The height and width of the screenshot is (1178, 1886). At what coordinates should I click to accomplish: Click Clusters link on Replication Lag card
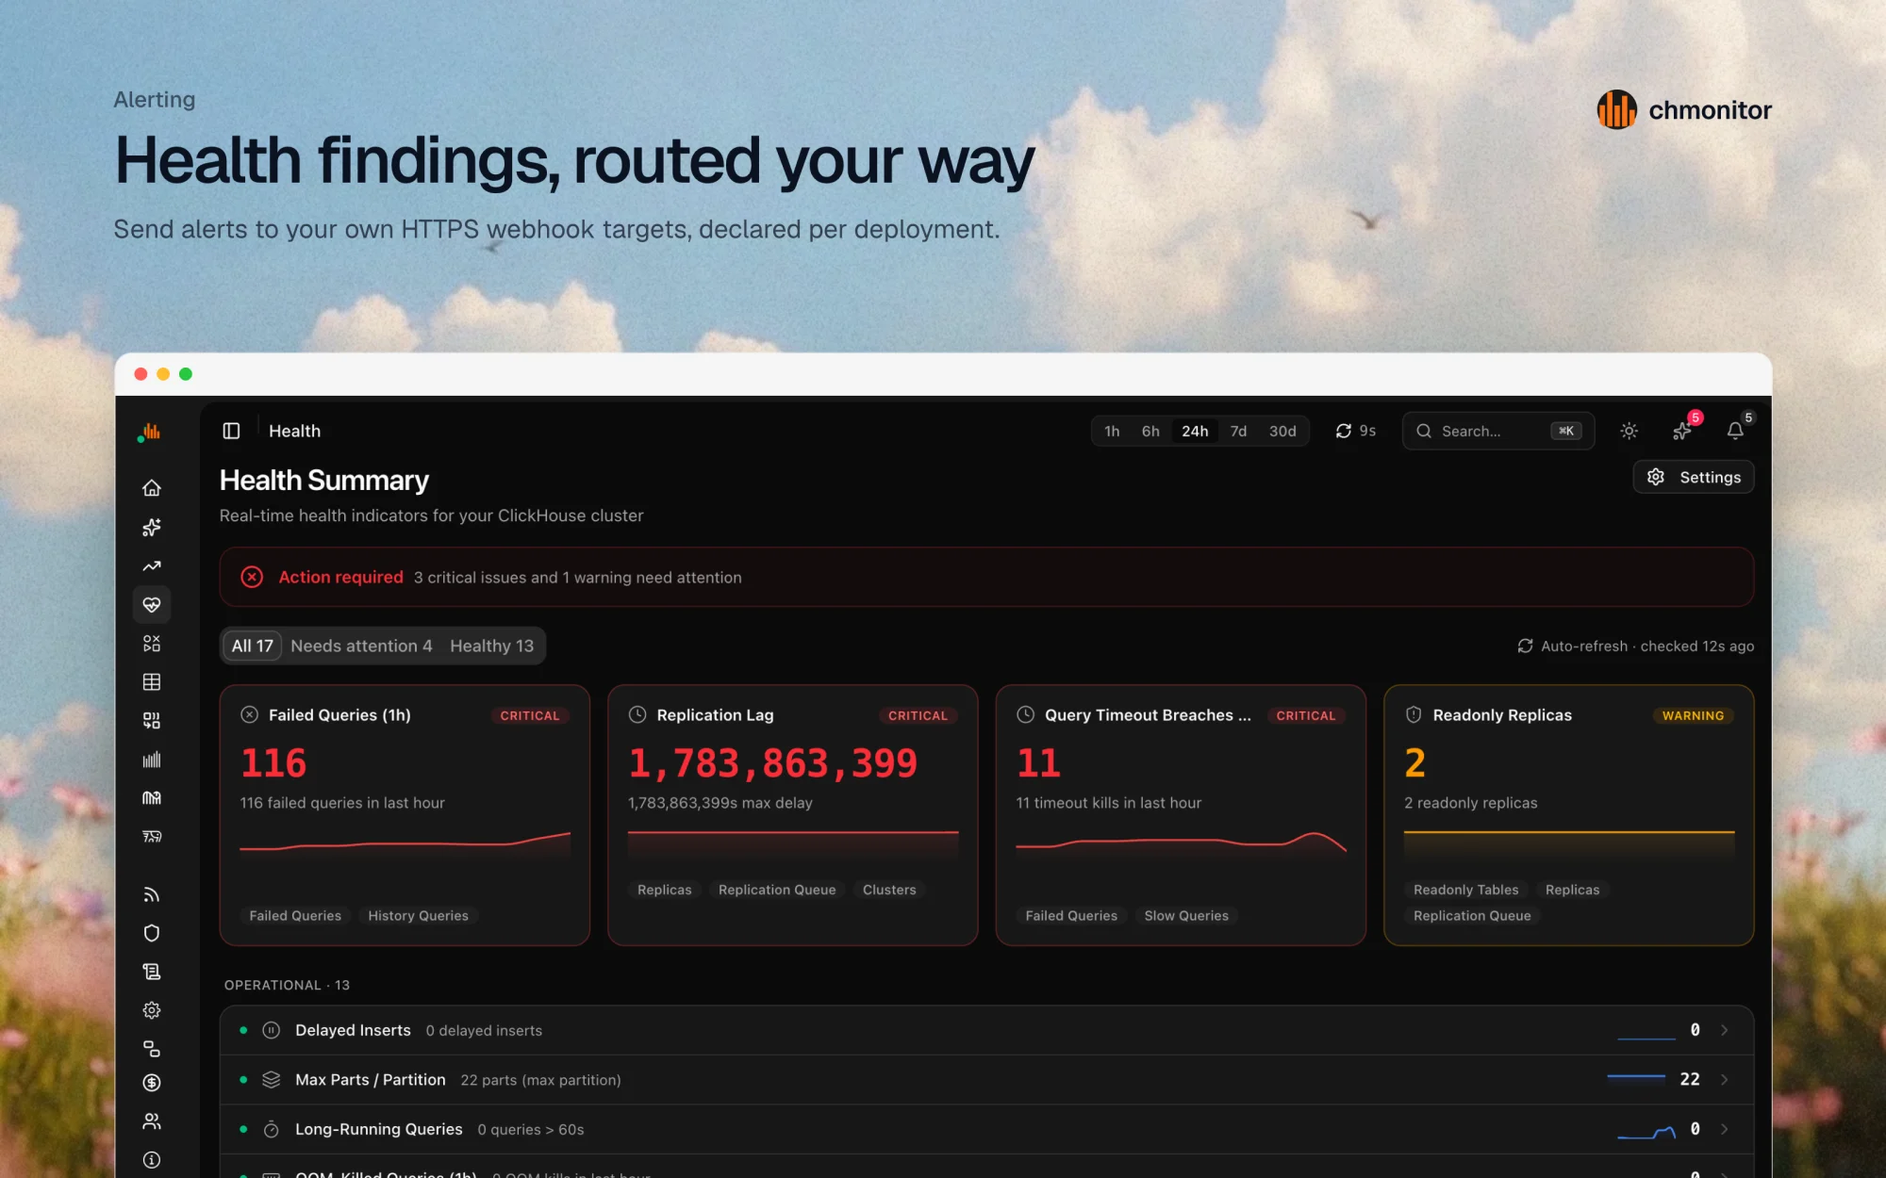point(889,890)
